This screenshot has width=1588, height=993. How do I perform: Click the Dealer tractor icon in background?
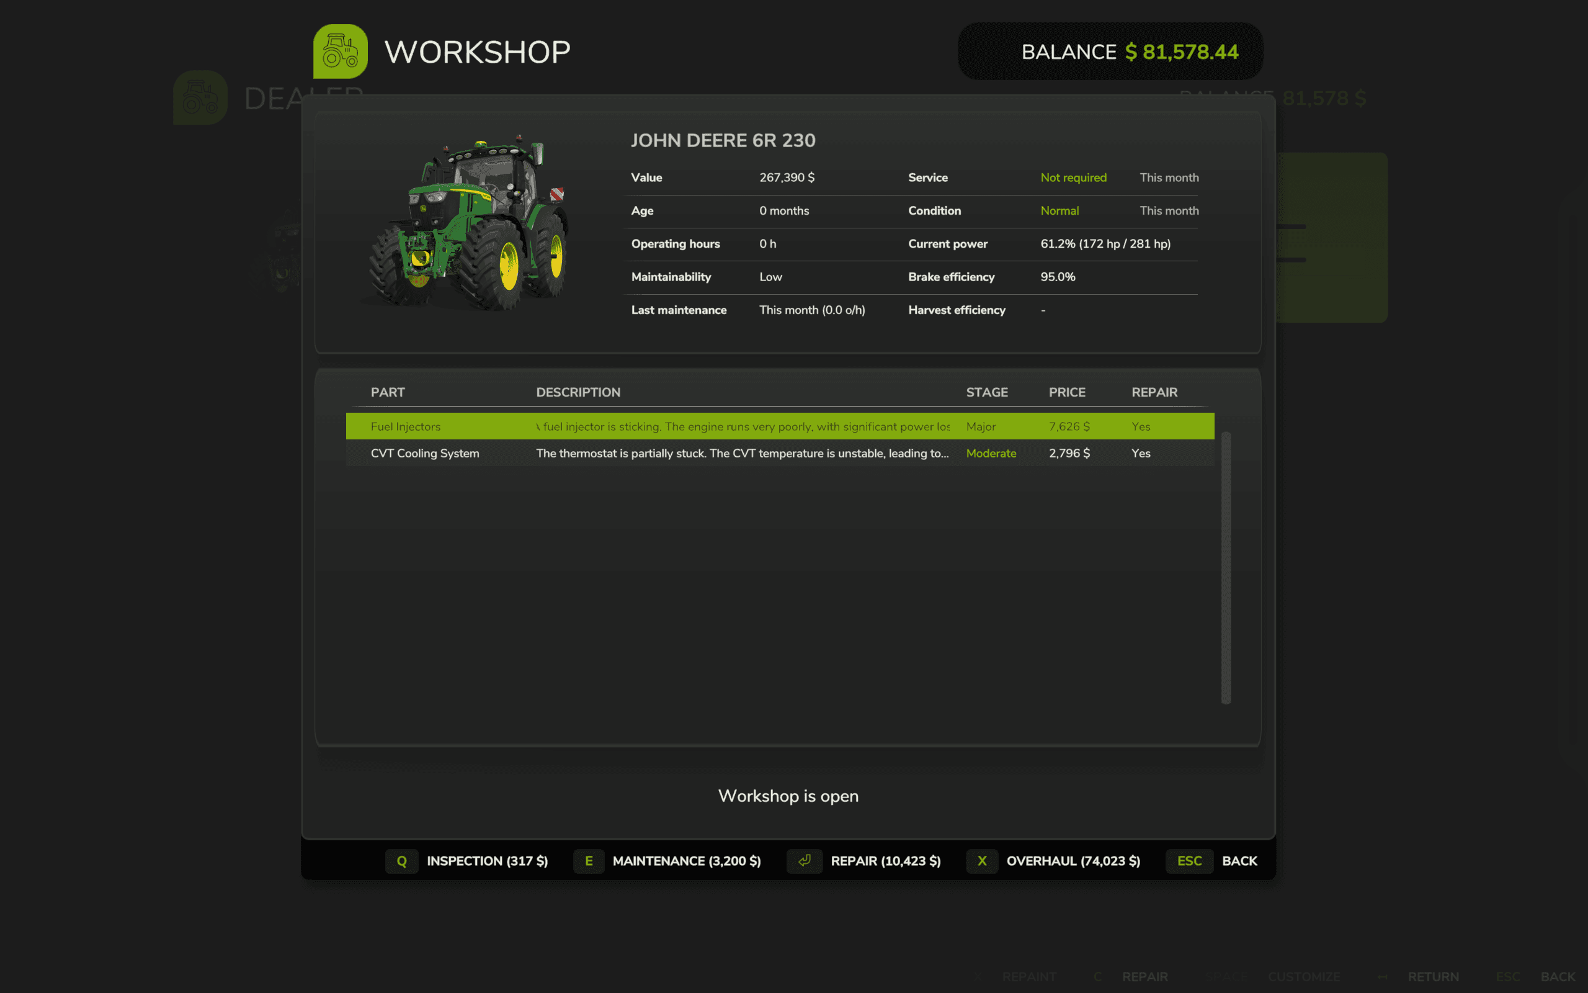coord(200,98)
